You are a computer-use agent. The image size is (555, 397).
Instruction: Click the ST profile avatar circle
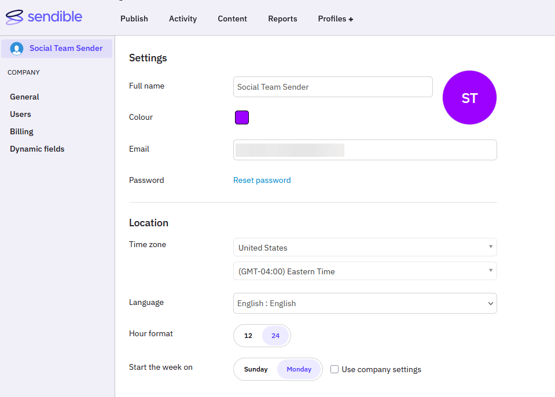click(469, 98)
